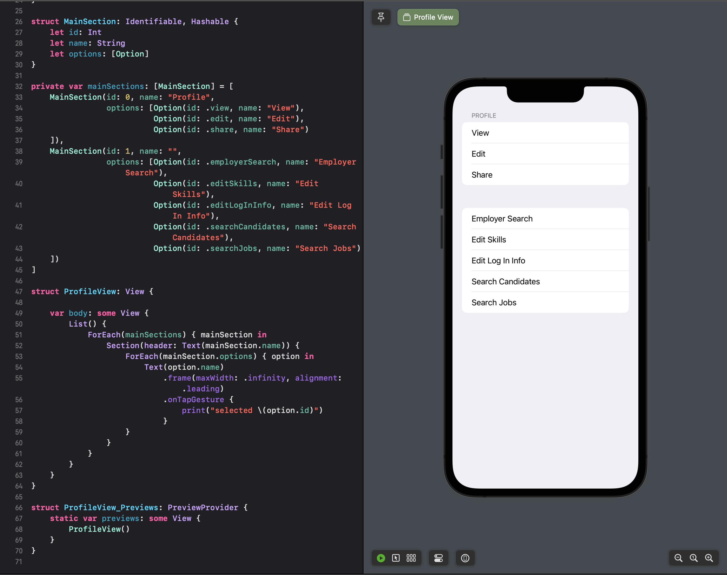Click the Profile View preview tab

tap(428, 17)
